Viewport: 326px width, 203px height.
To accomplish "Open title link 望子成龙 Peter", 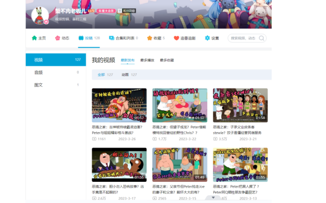I will pyautogui.click(x=179, y=130).
